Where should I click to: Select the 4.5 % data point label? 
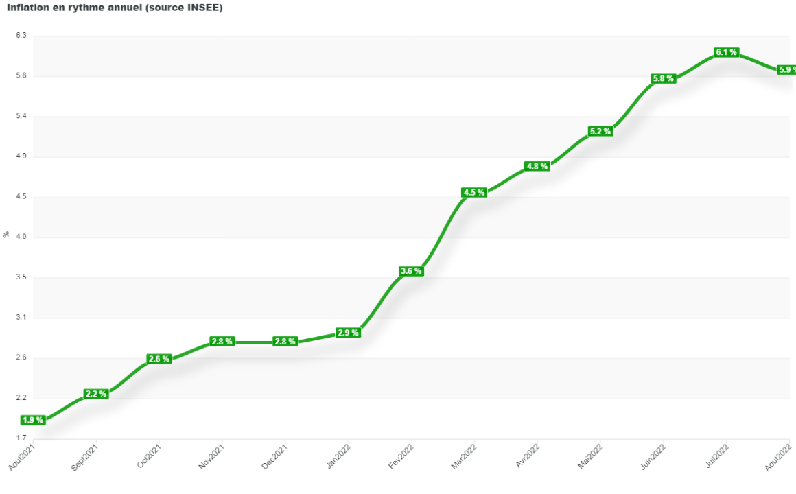474,193
